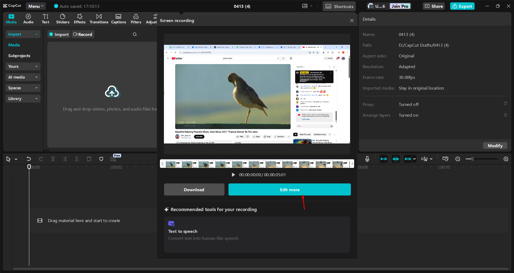Screen dimensions: 514x273
Task: Expand the Yours section in sidebar
Action: click(23, 67)
